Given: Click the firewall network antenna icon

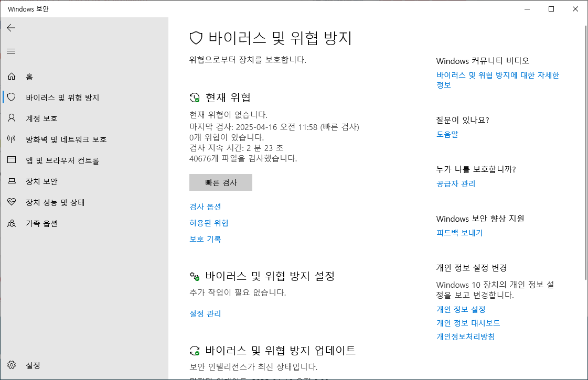Looking at the screenshot, I should 12,139.
